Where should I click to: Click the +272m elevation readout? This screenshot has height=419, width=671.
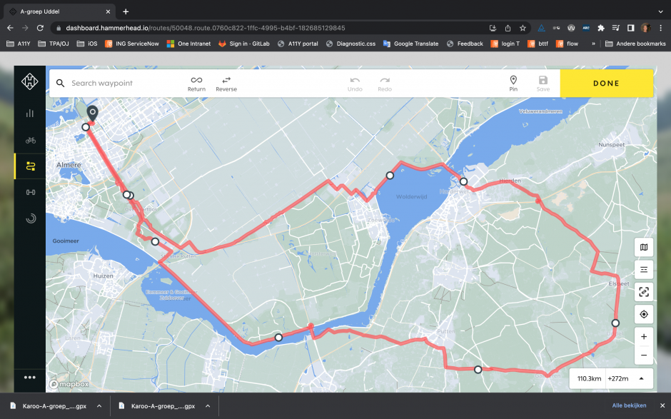pos(618,378)
